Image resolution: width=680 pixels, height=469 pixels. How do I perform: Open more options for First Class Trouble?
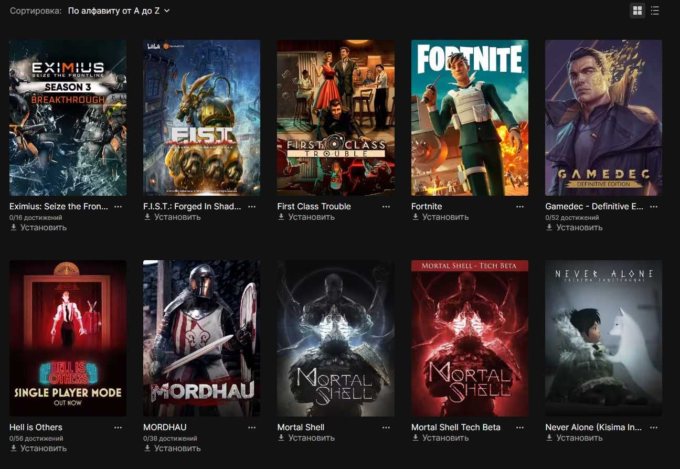coord(386,207)
